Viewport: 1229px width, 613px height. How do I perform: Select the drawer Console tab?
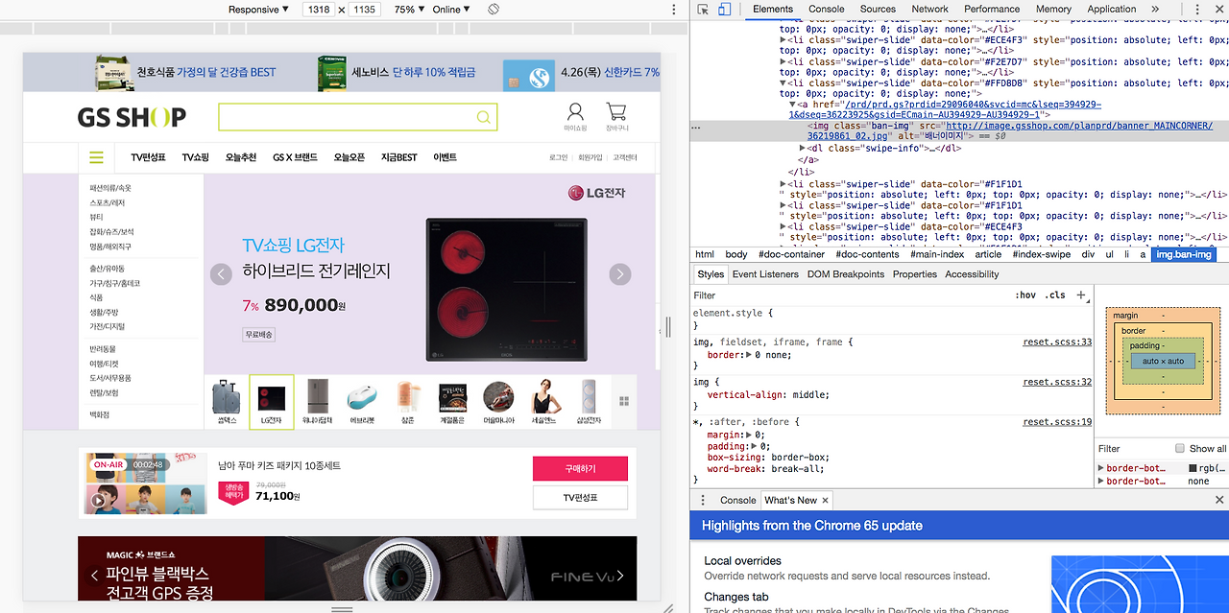[738, 500]
